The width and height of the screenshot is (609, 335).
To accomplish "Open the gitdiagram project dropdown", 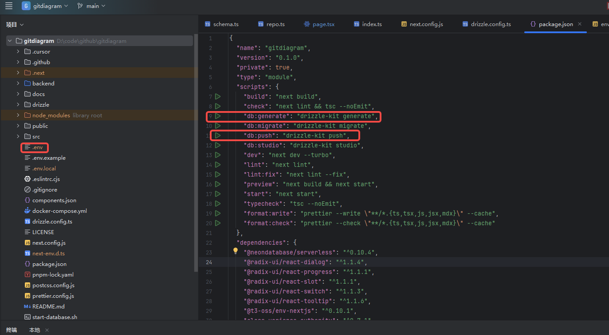I will point(45,6).
